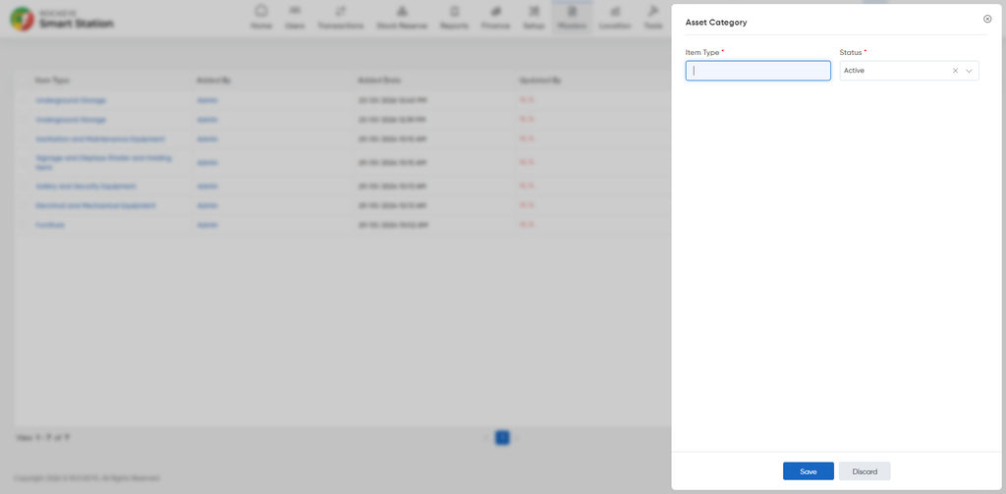
Task: Open the Setup navigation item
Action: pos(533,18)
